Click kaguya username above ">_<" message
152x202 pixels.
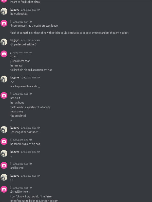pyautogui.click(x=15, y=78)
